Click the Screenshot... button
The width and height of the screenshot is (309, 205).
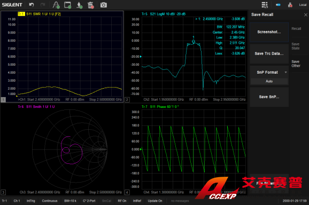coord(269,32)
